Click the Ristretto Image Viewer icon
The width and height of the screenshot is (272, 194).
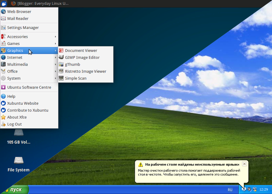61,71
